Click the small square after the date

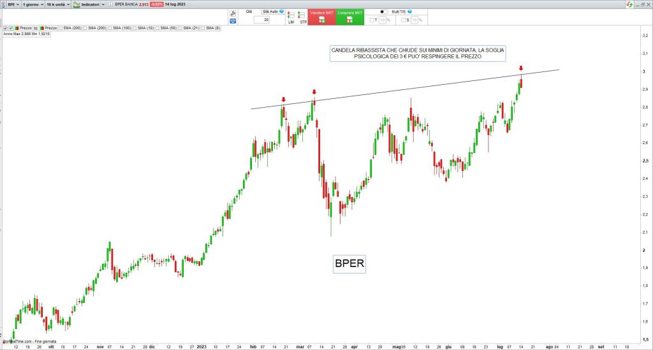pyautogui.click(x=189, y=4)
